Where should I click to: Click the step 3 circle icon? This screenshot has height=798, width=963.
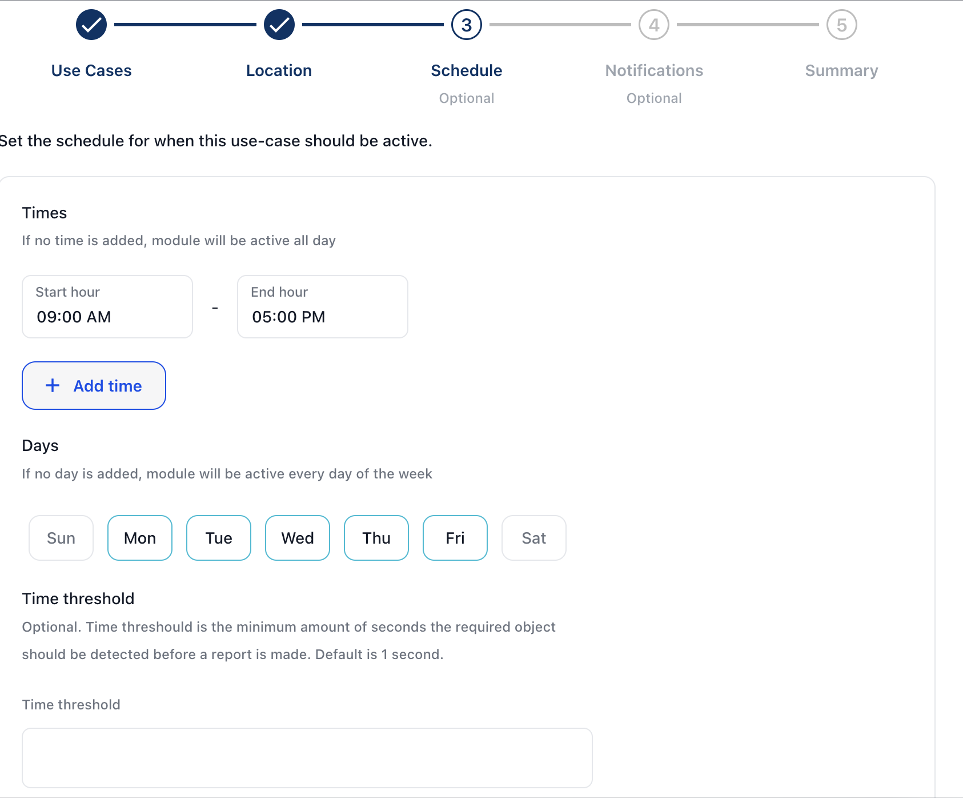(x=466, y=25)
